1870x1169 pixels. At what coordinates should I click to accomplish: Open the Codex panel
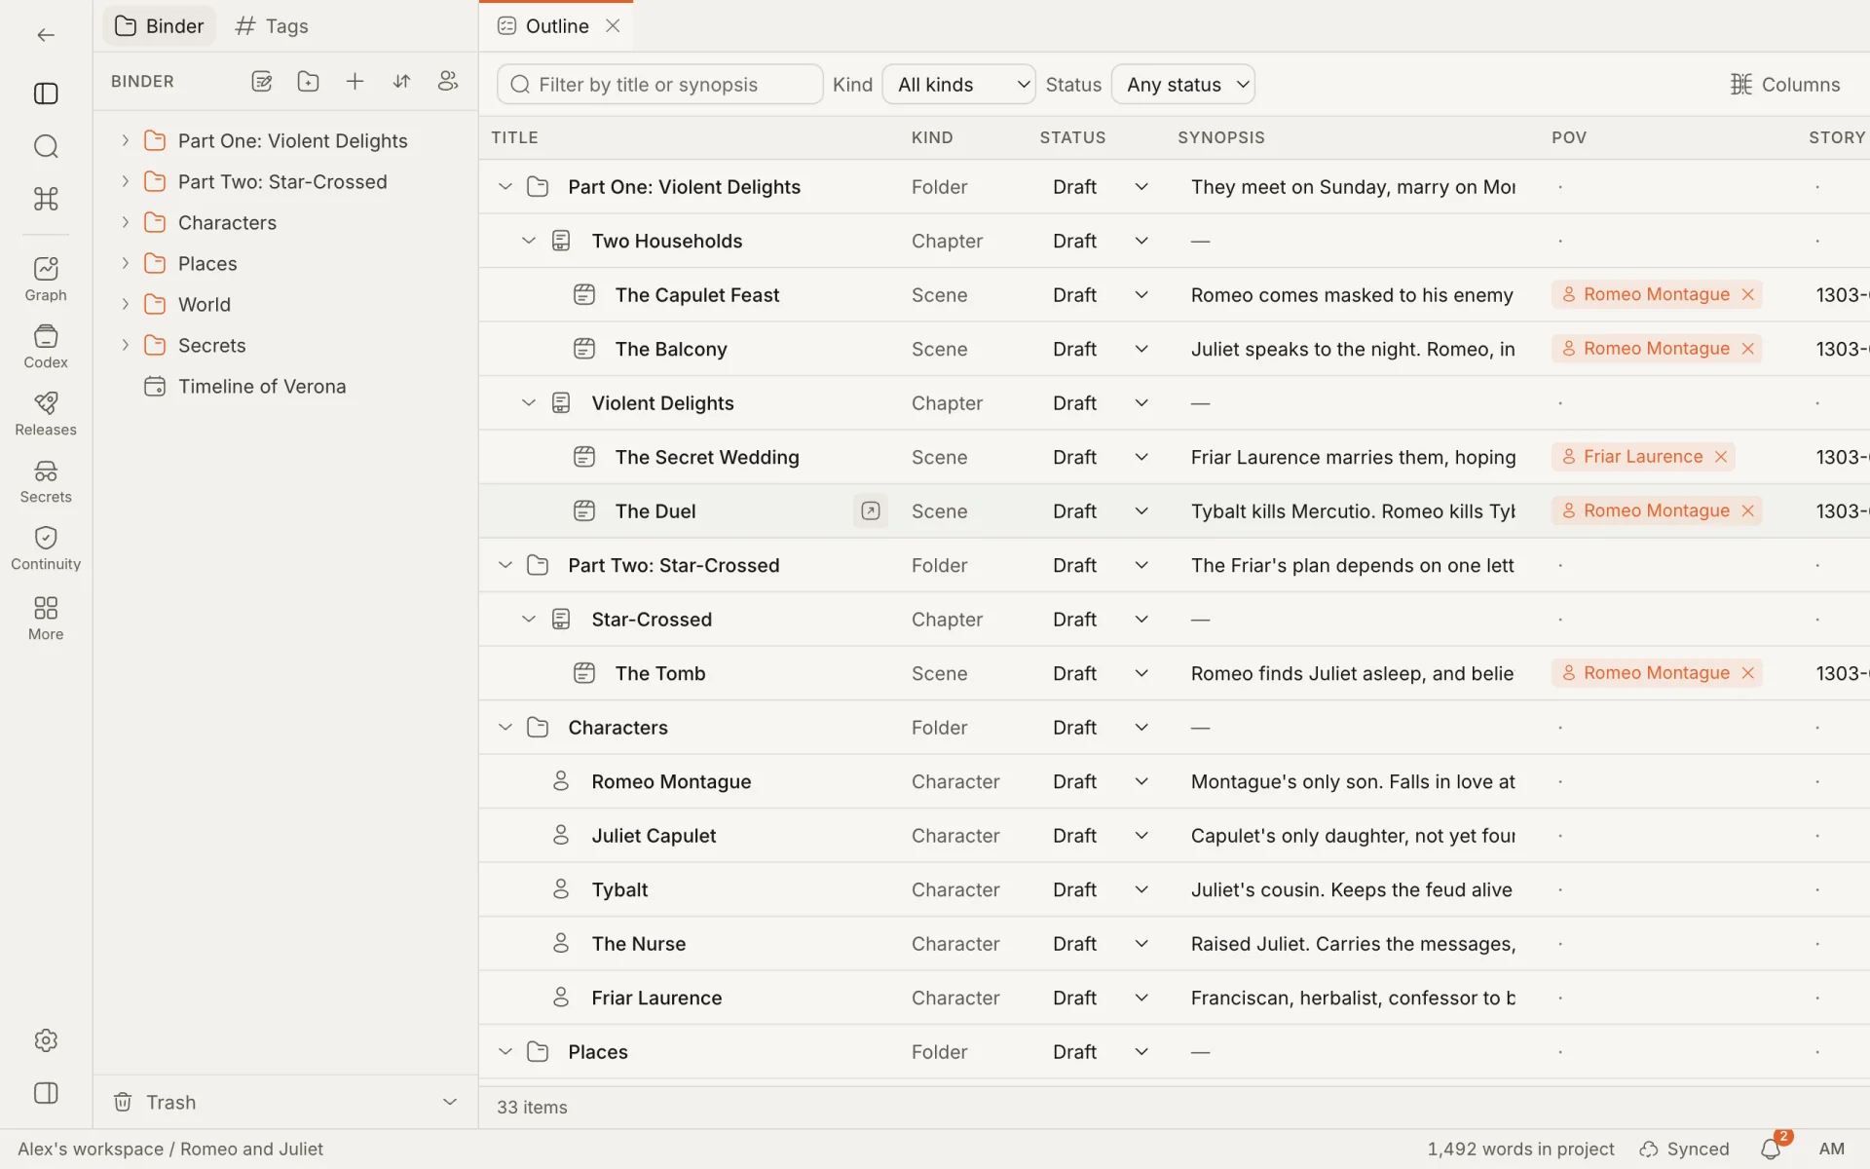tap(46, 347)
